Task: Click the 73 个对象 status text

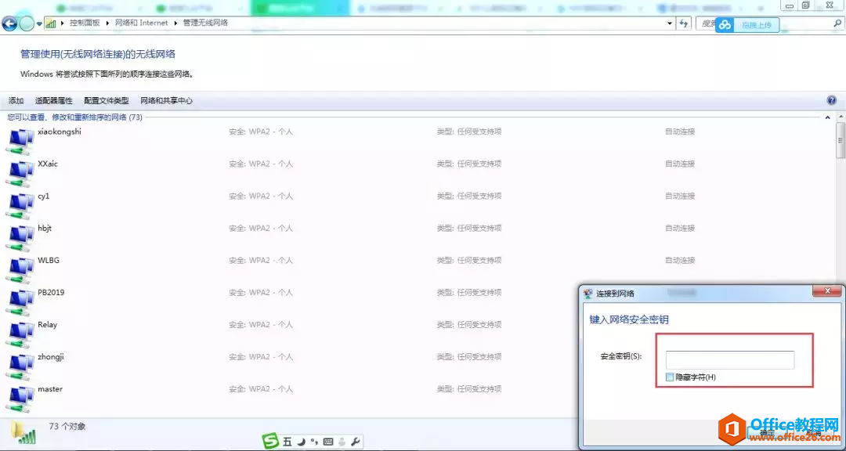Action: [67, 426]
